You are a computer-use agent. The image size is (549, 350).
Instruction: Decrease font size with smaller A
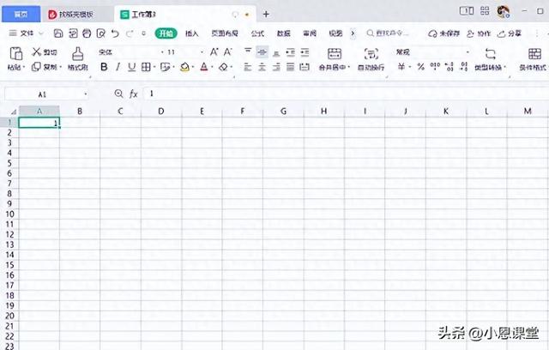click(x=228, y=52)
